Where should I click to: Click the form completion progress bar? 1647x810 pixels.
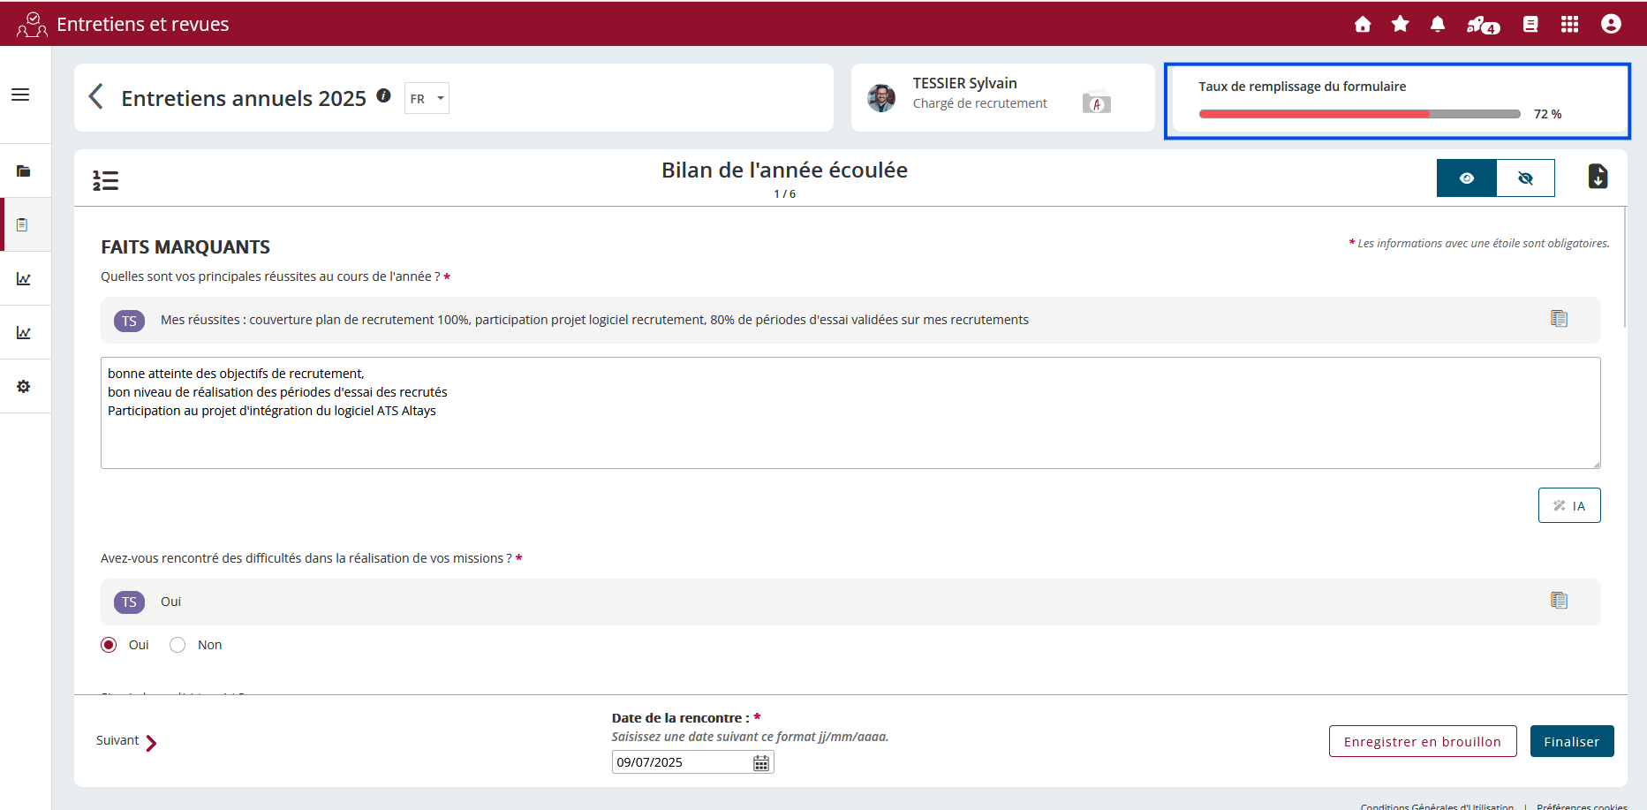click(x=1359, y=114)
